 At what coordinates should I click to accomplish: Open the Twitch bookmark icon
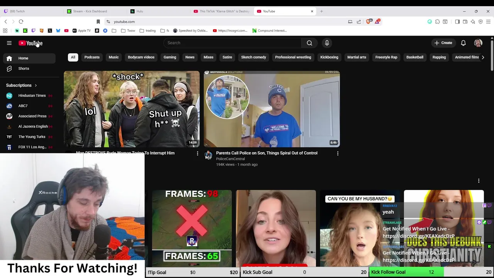point(33,31)
